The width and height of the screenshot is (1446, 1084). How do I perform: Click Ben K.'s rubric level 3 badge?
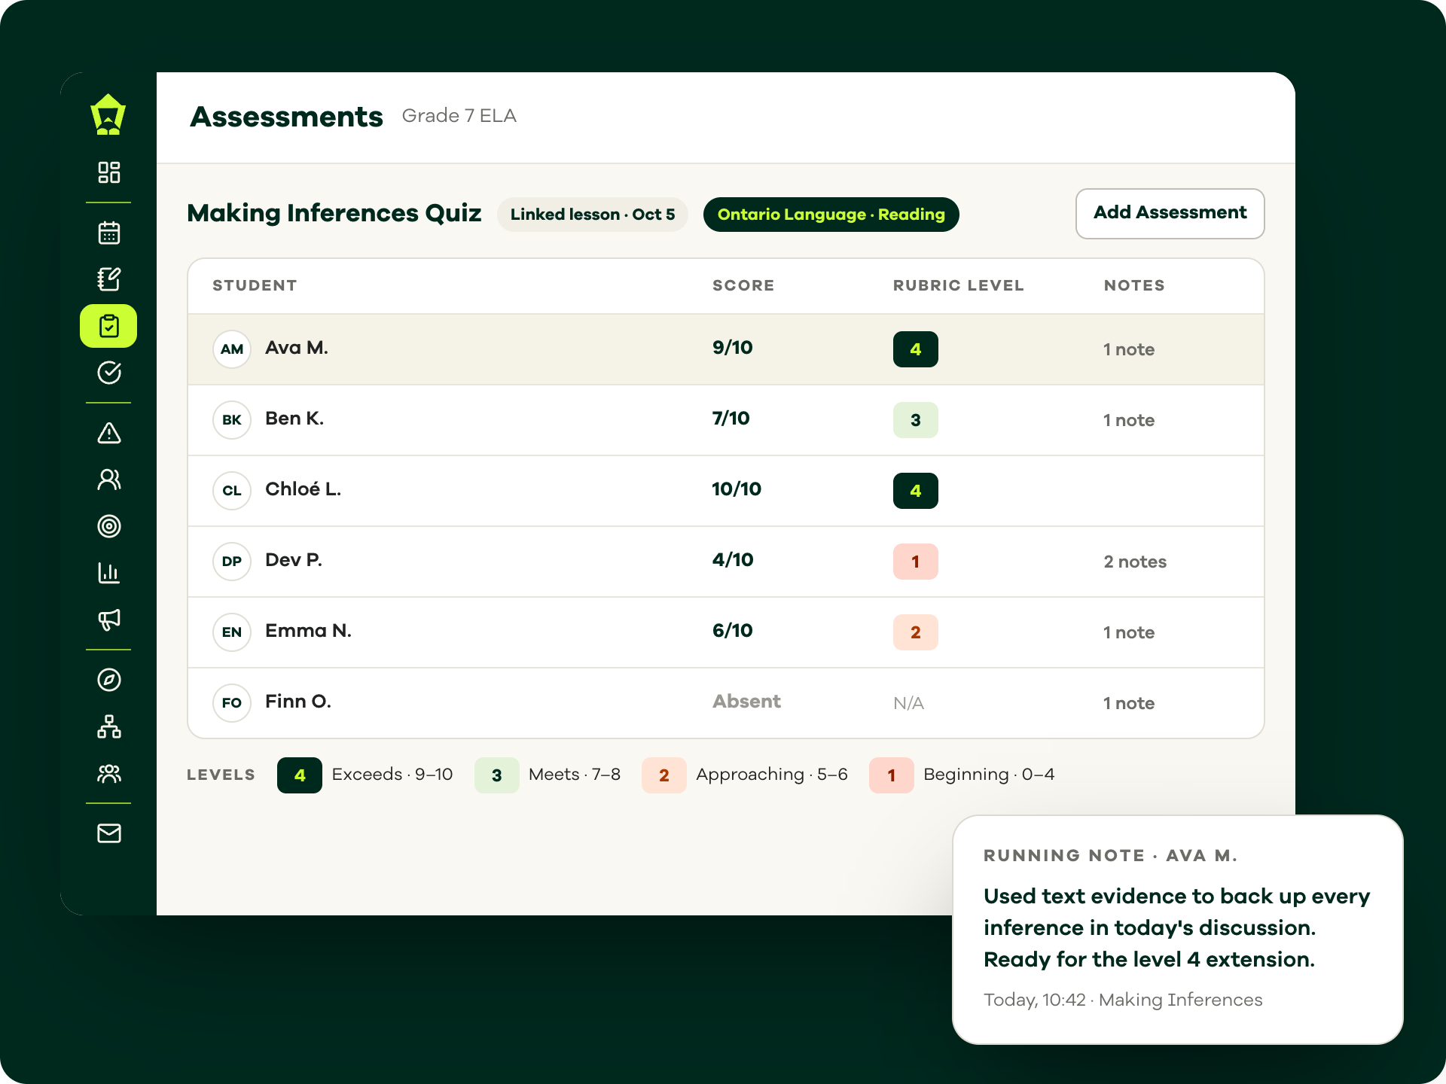(915, 420)
